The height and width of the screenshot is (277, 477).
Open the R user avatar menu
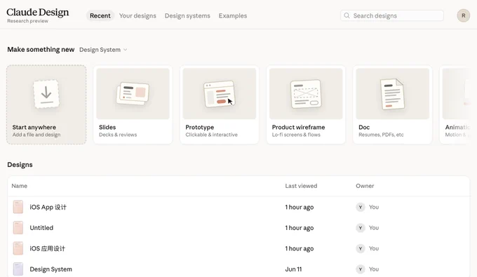coord(463,15)
